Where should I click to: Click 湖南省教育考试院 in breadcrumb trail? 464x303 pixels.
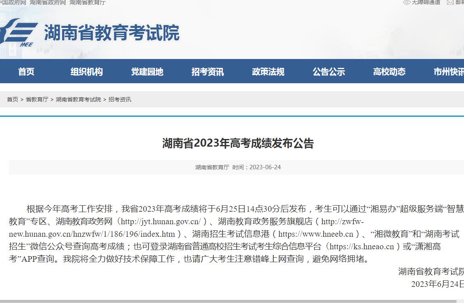[x=78, y=99]
